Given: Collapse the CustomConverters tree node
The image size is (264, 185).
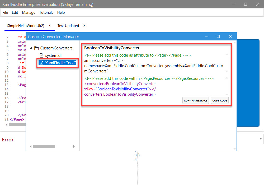Looking at the screenshot, I should pos(31,48).
